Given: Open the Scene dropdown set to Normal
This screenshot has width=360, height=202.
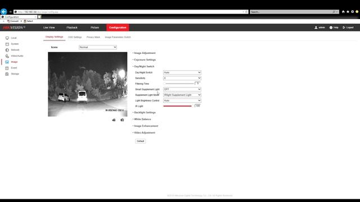Looking at the screenshot, I should click(98, 47).
